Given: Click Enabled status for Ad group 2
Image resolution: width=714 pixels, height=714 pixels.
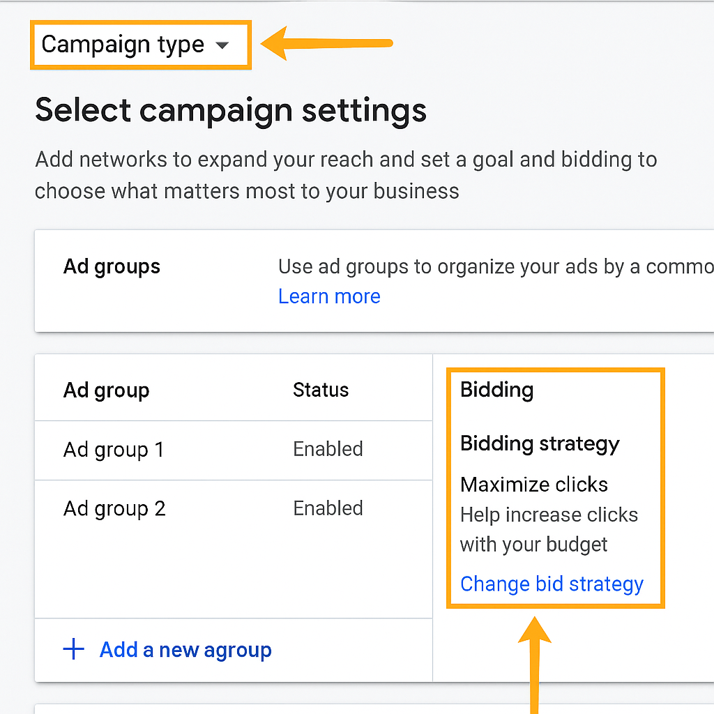Looking at the screenshot, I should pyautogui.click(x=328, y=508).
